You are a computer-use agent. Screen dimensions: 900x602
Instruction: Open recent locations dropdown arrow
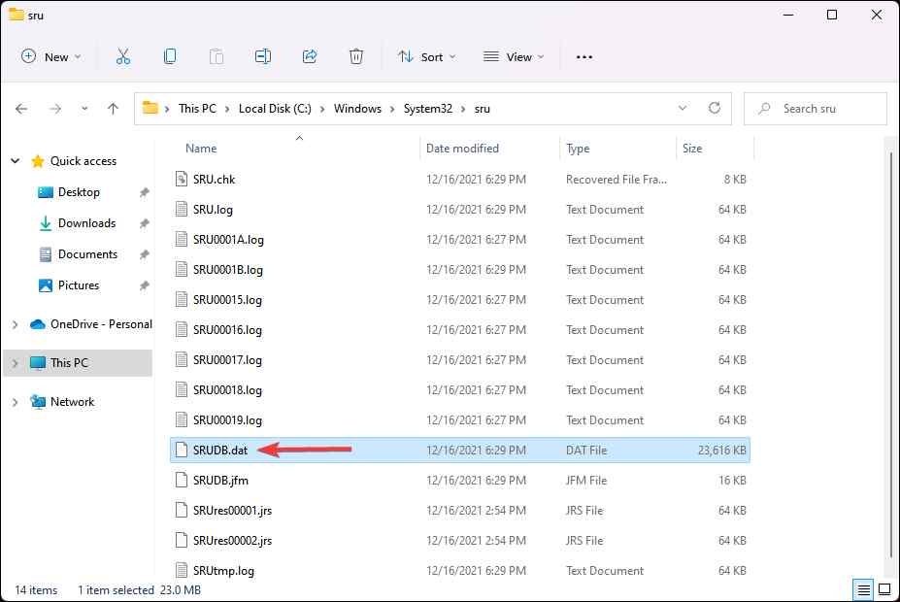84,109
